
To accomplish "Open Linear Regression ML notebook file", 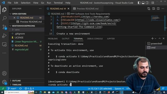I will point(27,42).
